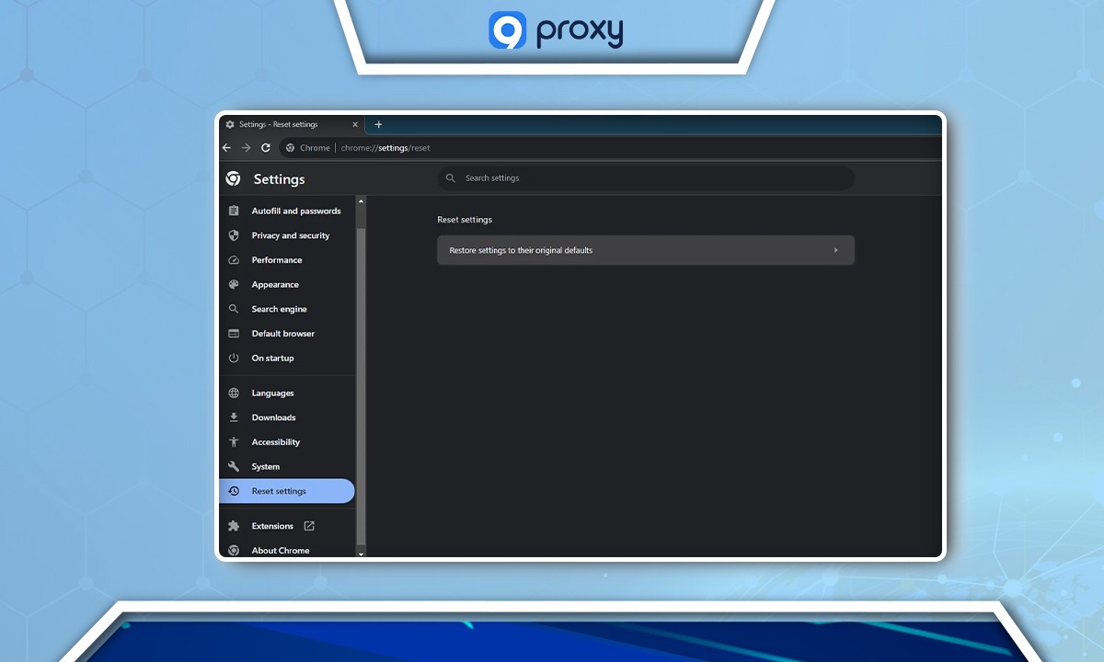This screenshot has height=662, width=1104.
Task: Open Extensions from the sidebar
Action: click(272, 526)
